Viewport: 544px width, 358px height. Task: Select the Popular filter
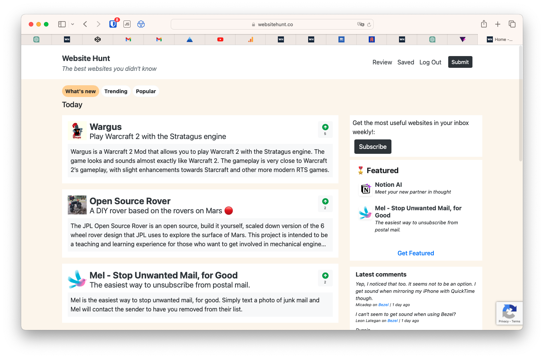(146, 91)
